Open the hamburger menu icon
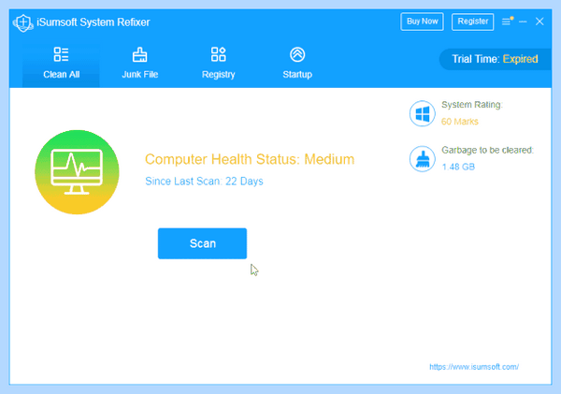 508,22
